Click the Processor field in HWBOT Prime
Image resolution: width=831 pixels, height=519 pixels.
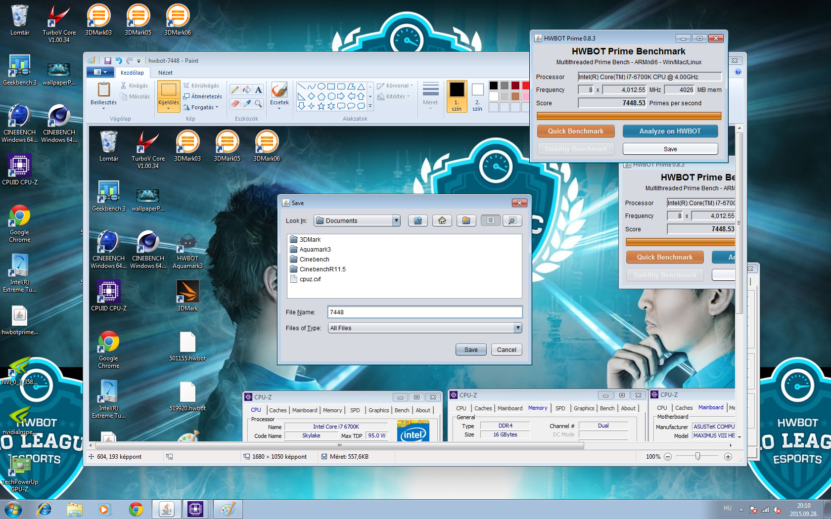pyautogui.click(x=649, y=77)
